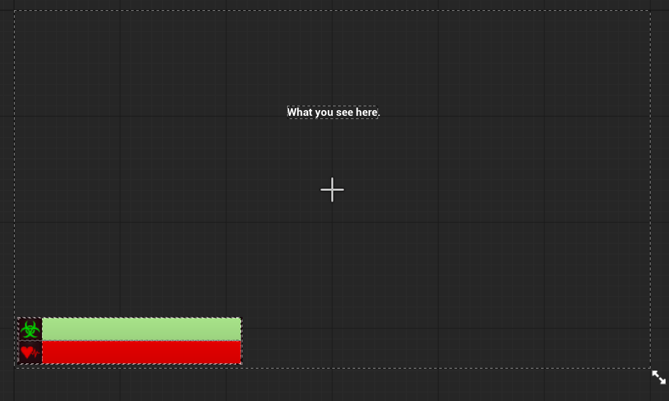Click the white crosshair in center

tap(332, 190)
